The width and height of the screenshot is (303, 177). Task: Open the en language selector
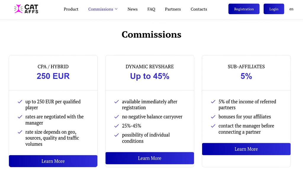pyautogui.click(x=291, y=9)
